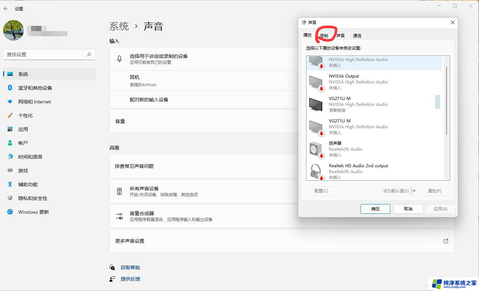Click the headphones icon of Realtek 2nd output
The image size is (479, 291).
coord(316,171)
